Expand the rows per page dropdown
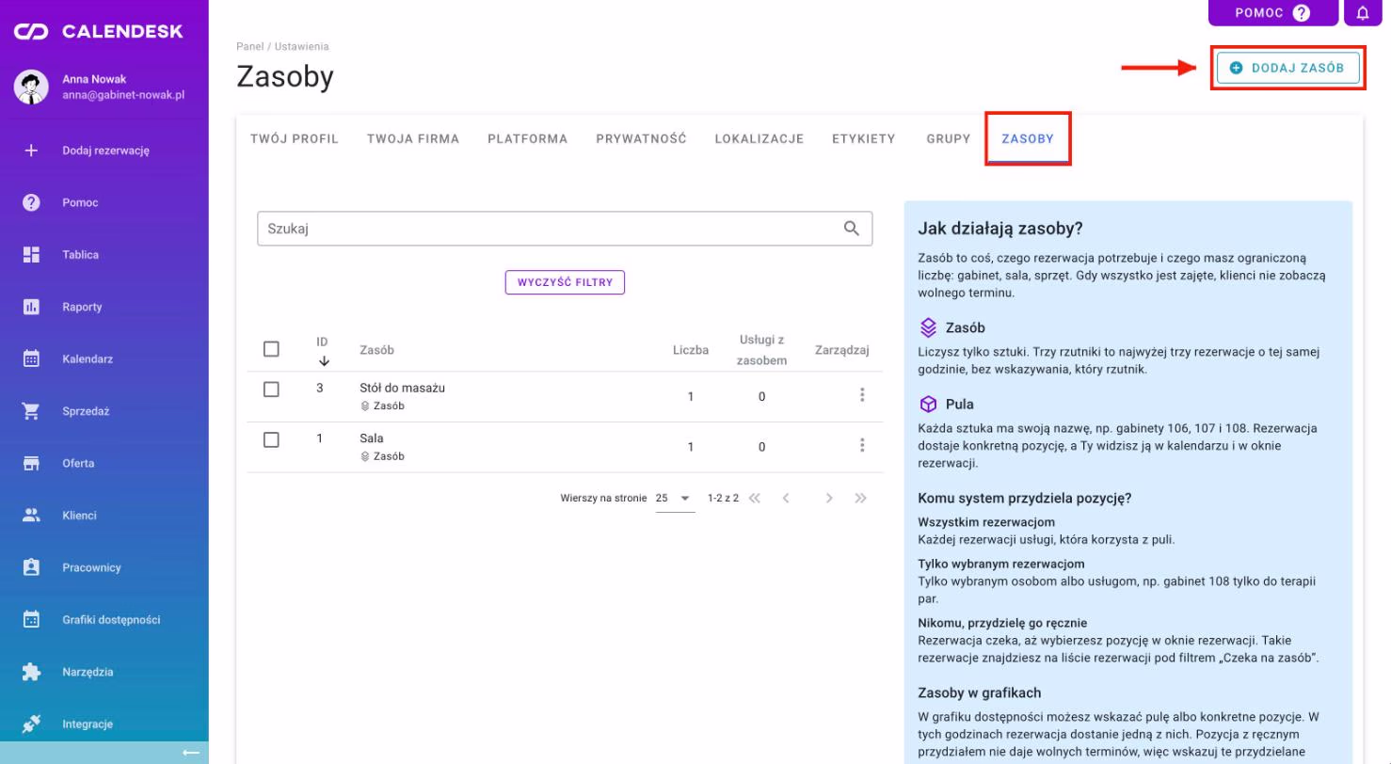The height and width of the screenshot is (764, 1391). 675,498
